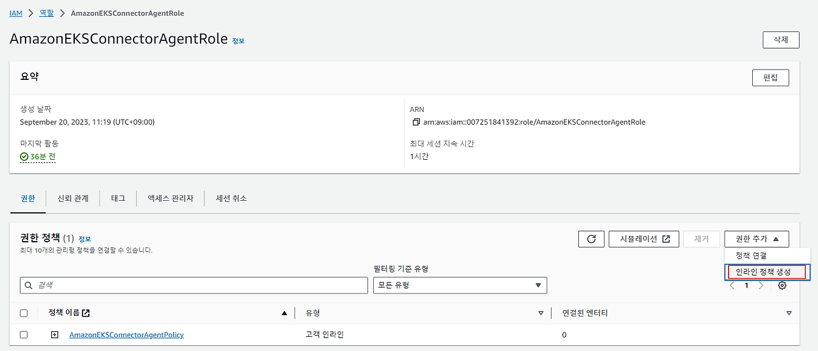Open the 액세스 관리자 tab

[x=170, y=198]
